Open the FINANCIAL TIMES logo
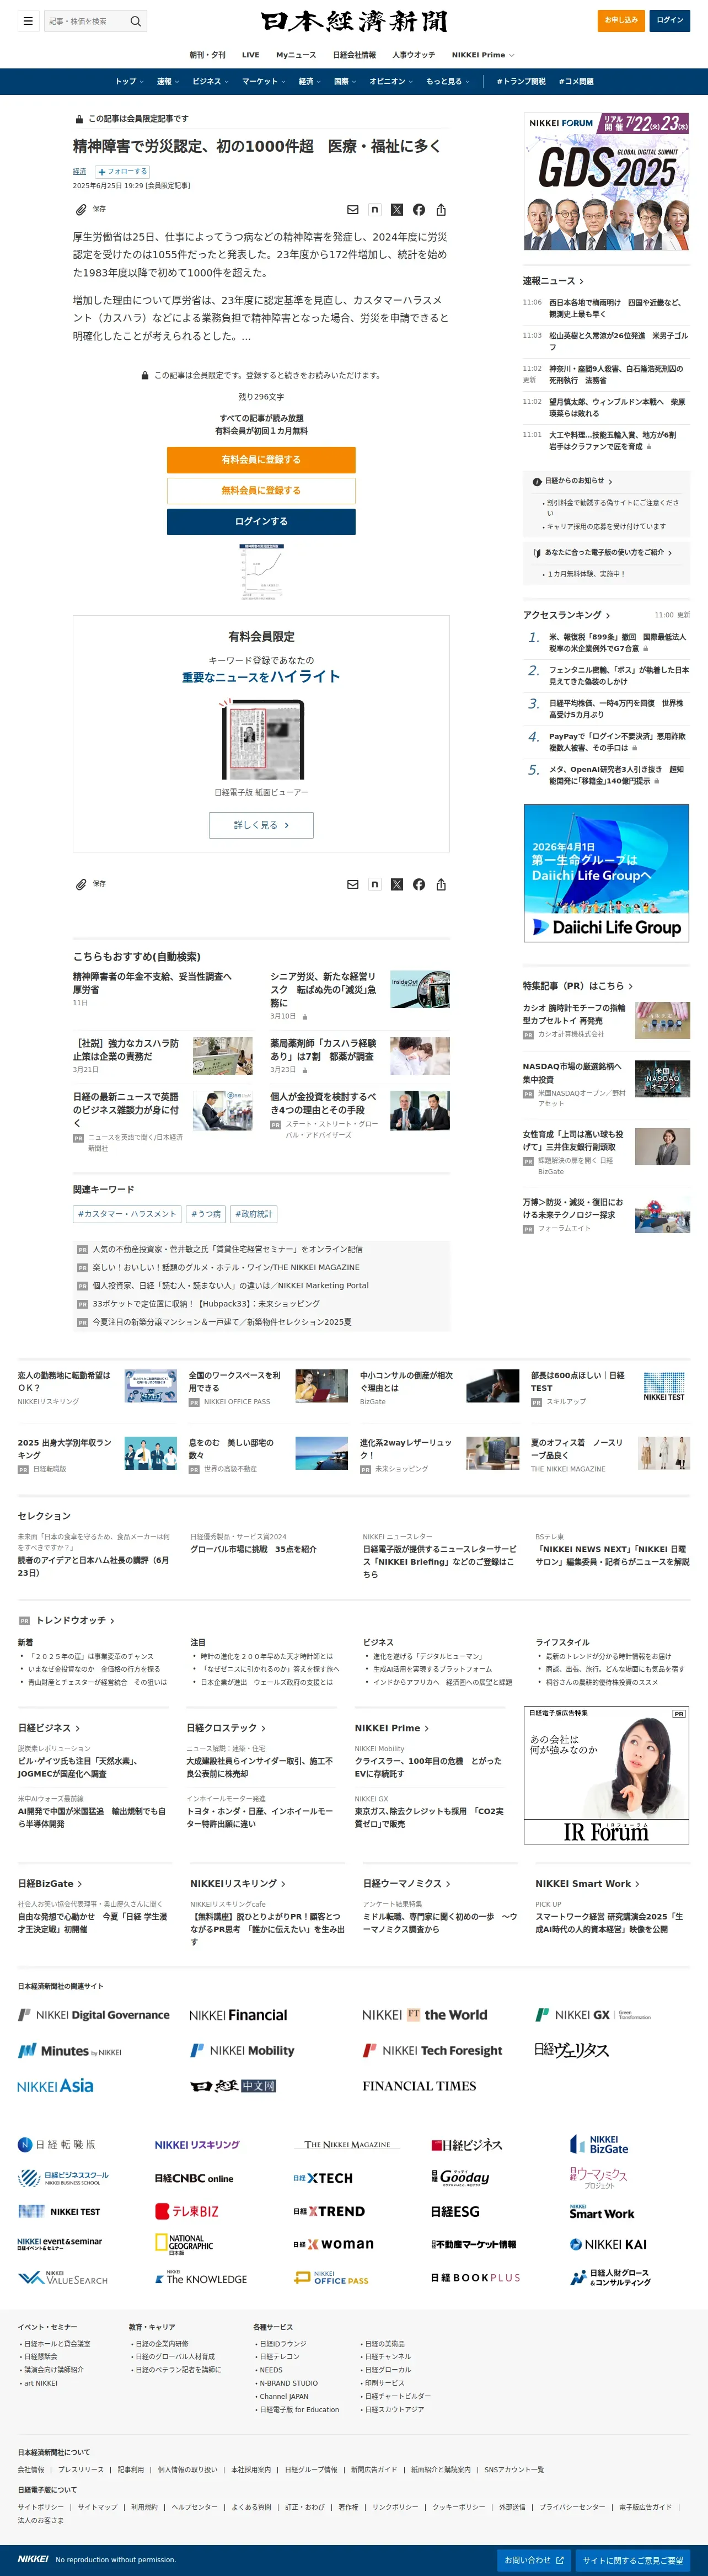Viewport: 708px width, 2576px height. [419, 2086]
